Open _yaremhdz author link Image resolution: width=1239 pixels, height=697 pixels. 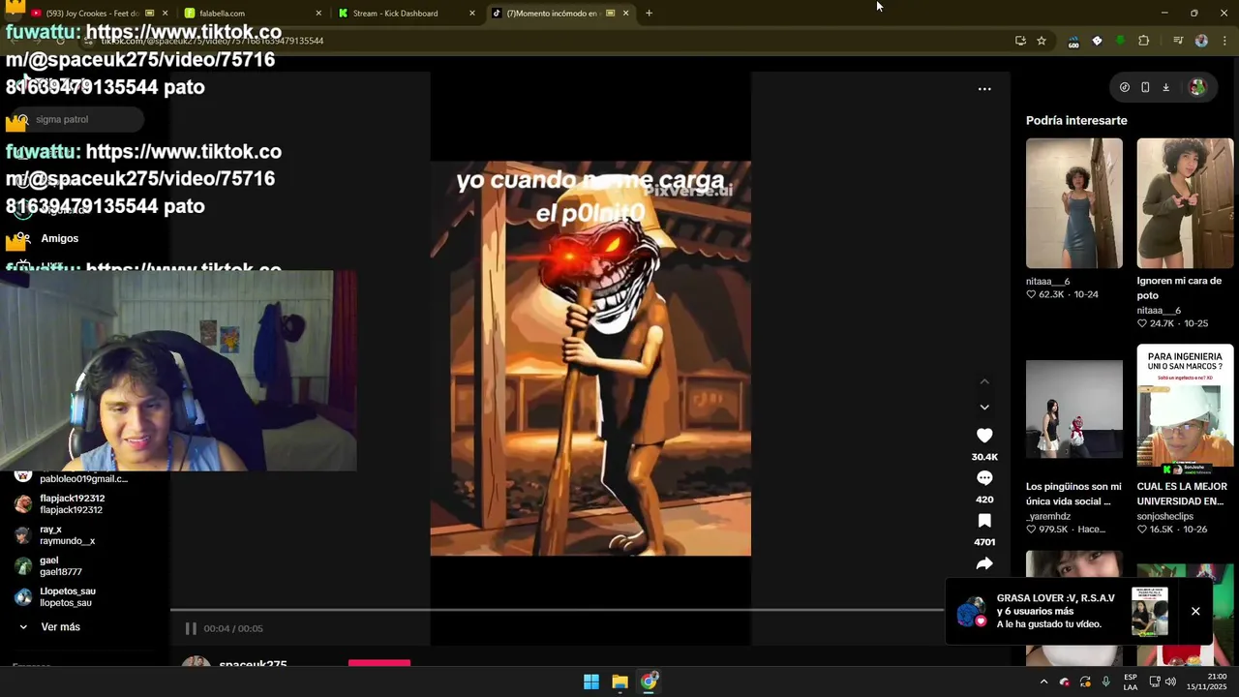pyautogui.click(x=1048, y=516)
